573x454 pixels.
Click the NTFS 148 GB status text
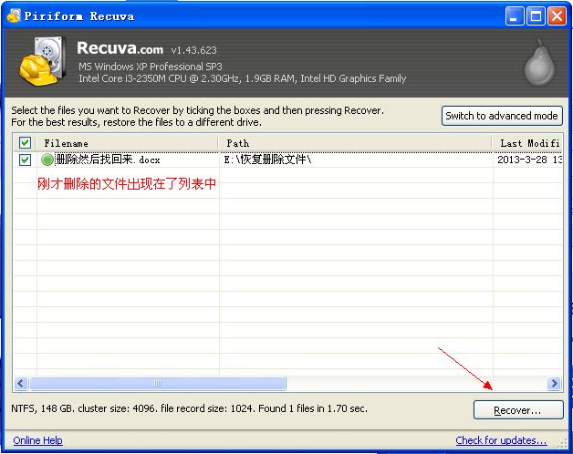(189, 408)
